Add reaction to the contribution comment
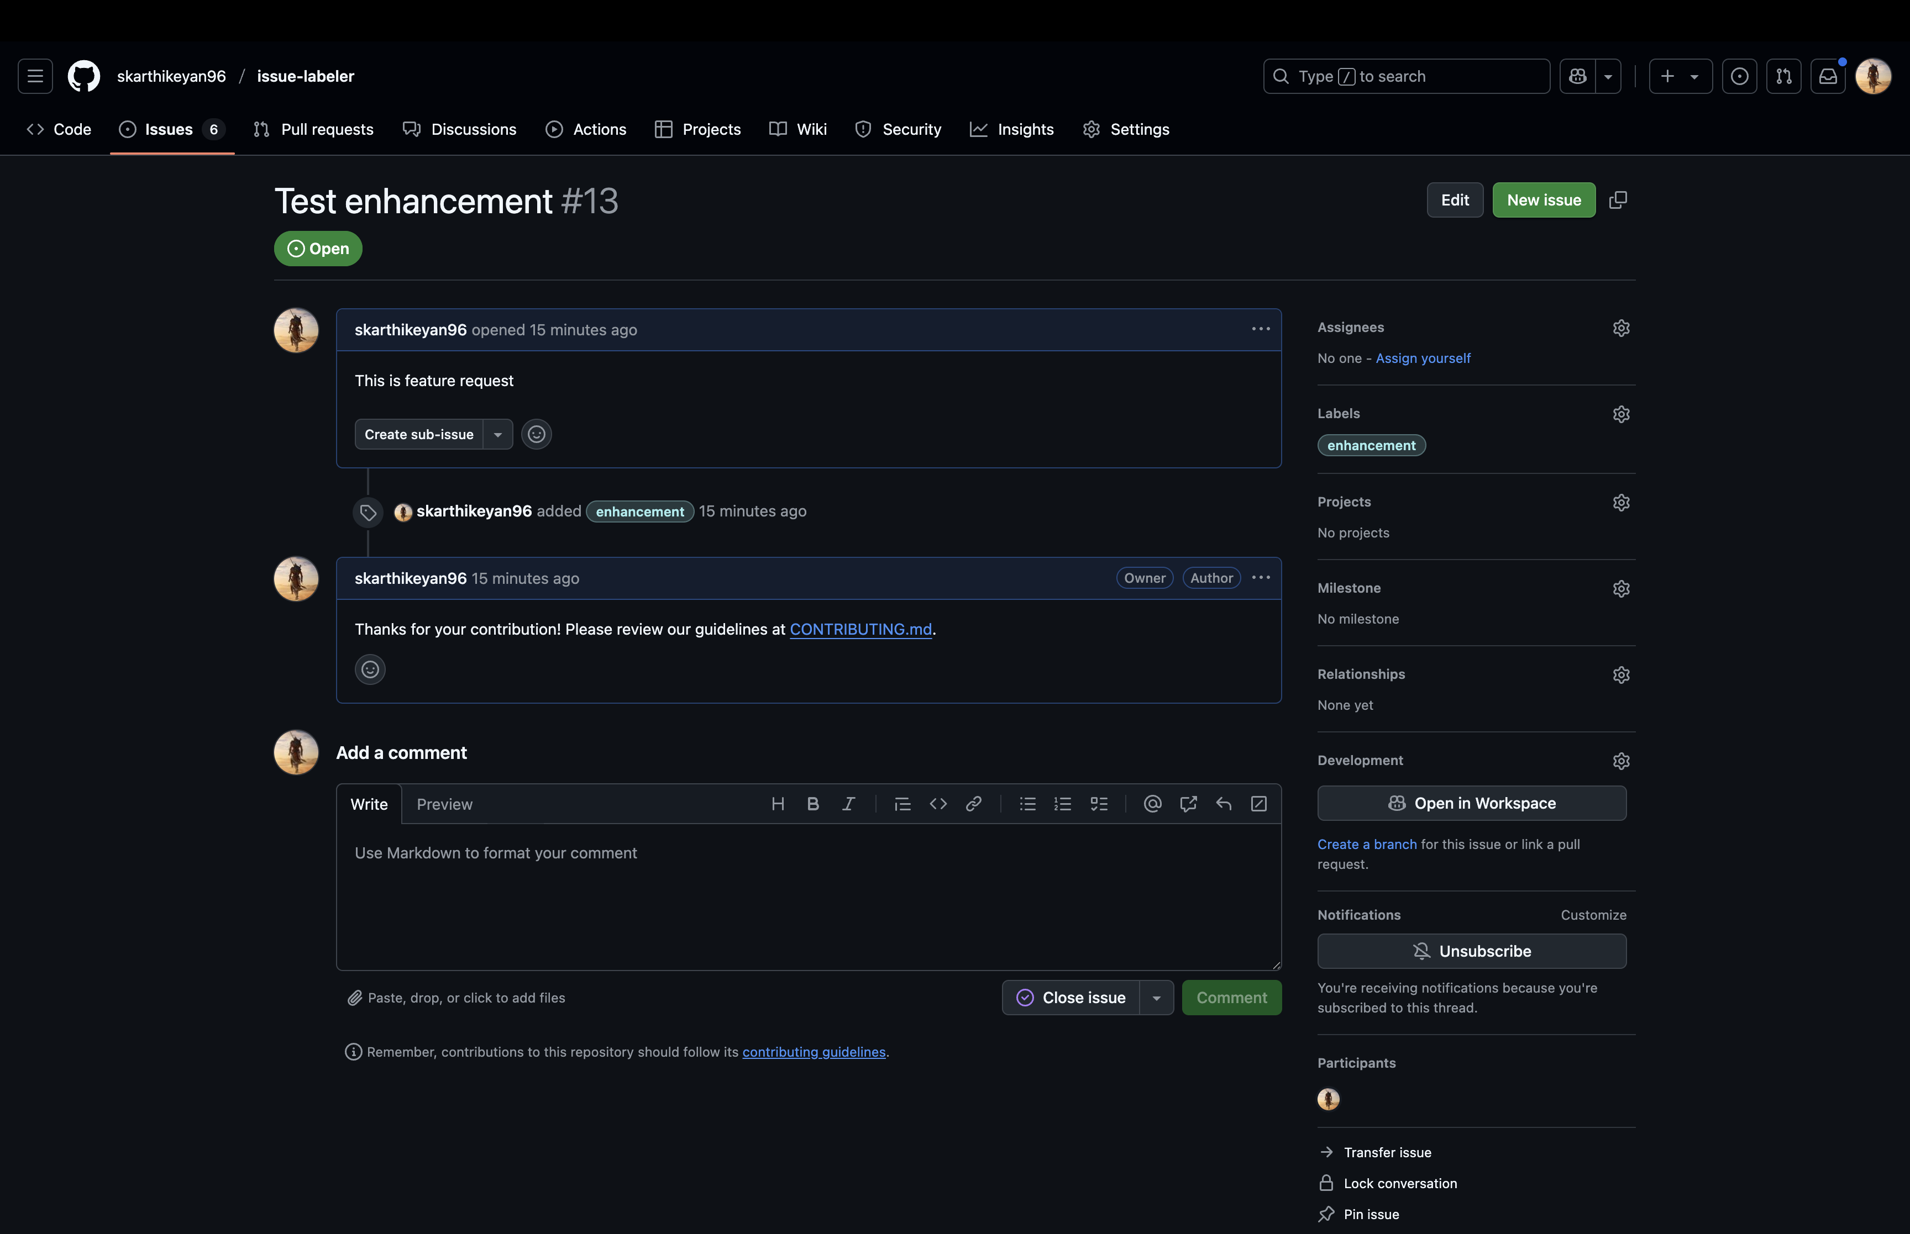1910x1234 pixels. [x=370, y=669]
